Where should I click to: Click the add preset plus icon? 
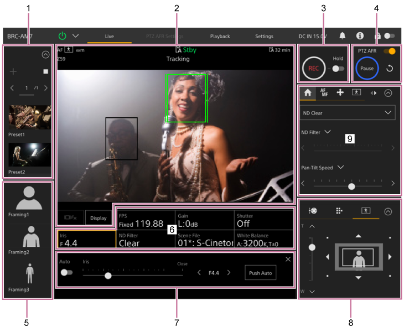pyautogui.click(x=14, y=71)
